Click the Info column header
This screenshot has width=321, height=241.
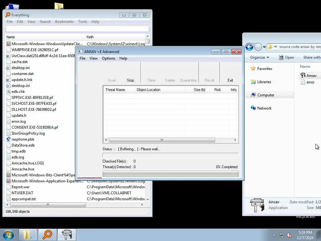click(233, 89)
